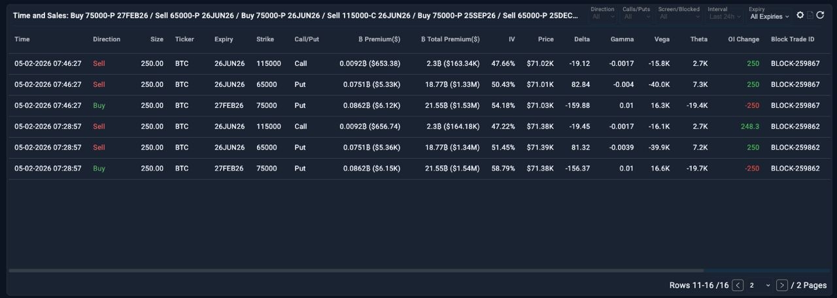Open the Calls/Puts filter dropdown
The height and width of the screenshot is (298, 837).
pos(636,16)
